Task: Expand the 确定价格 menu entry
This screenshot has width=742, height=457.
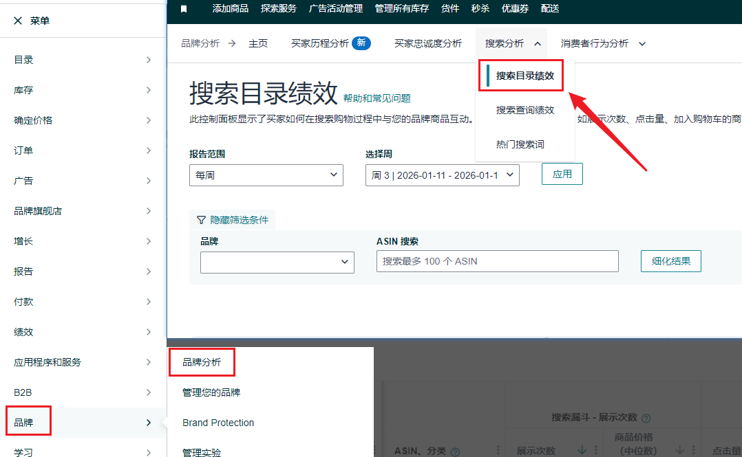Action: point(83,120)
